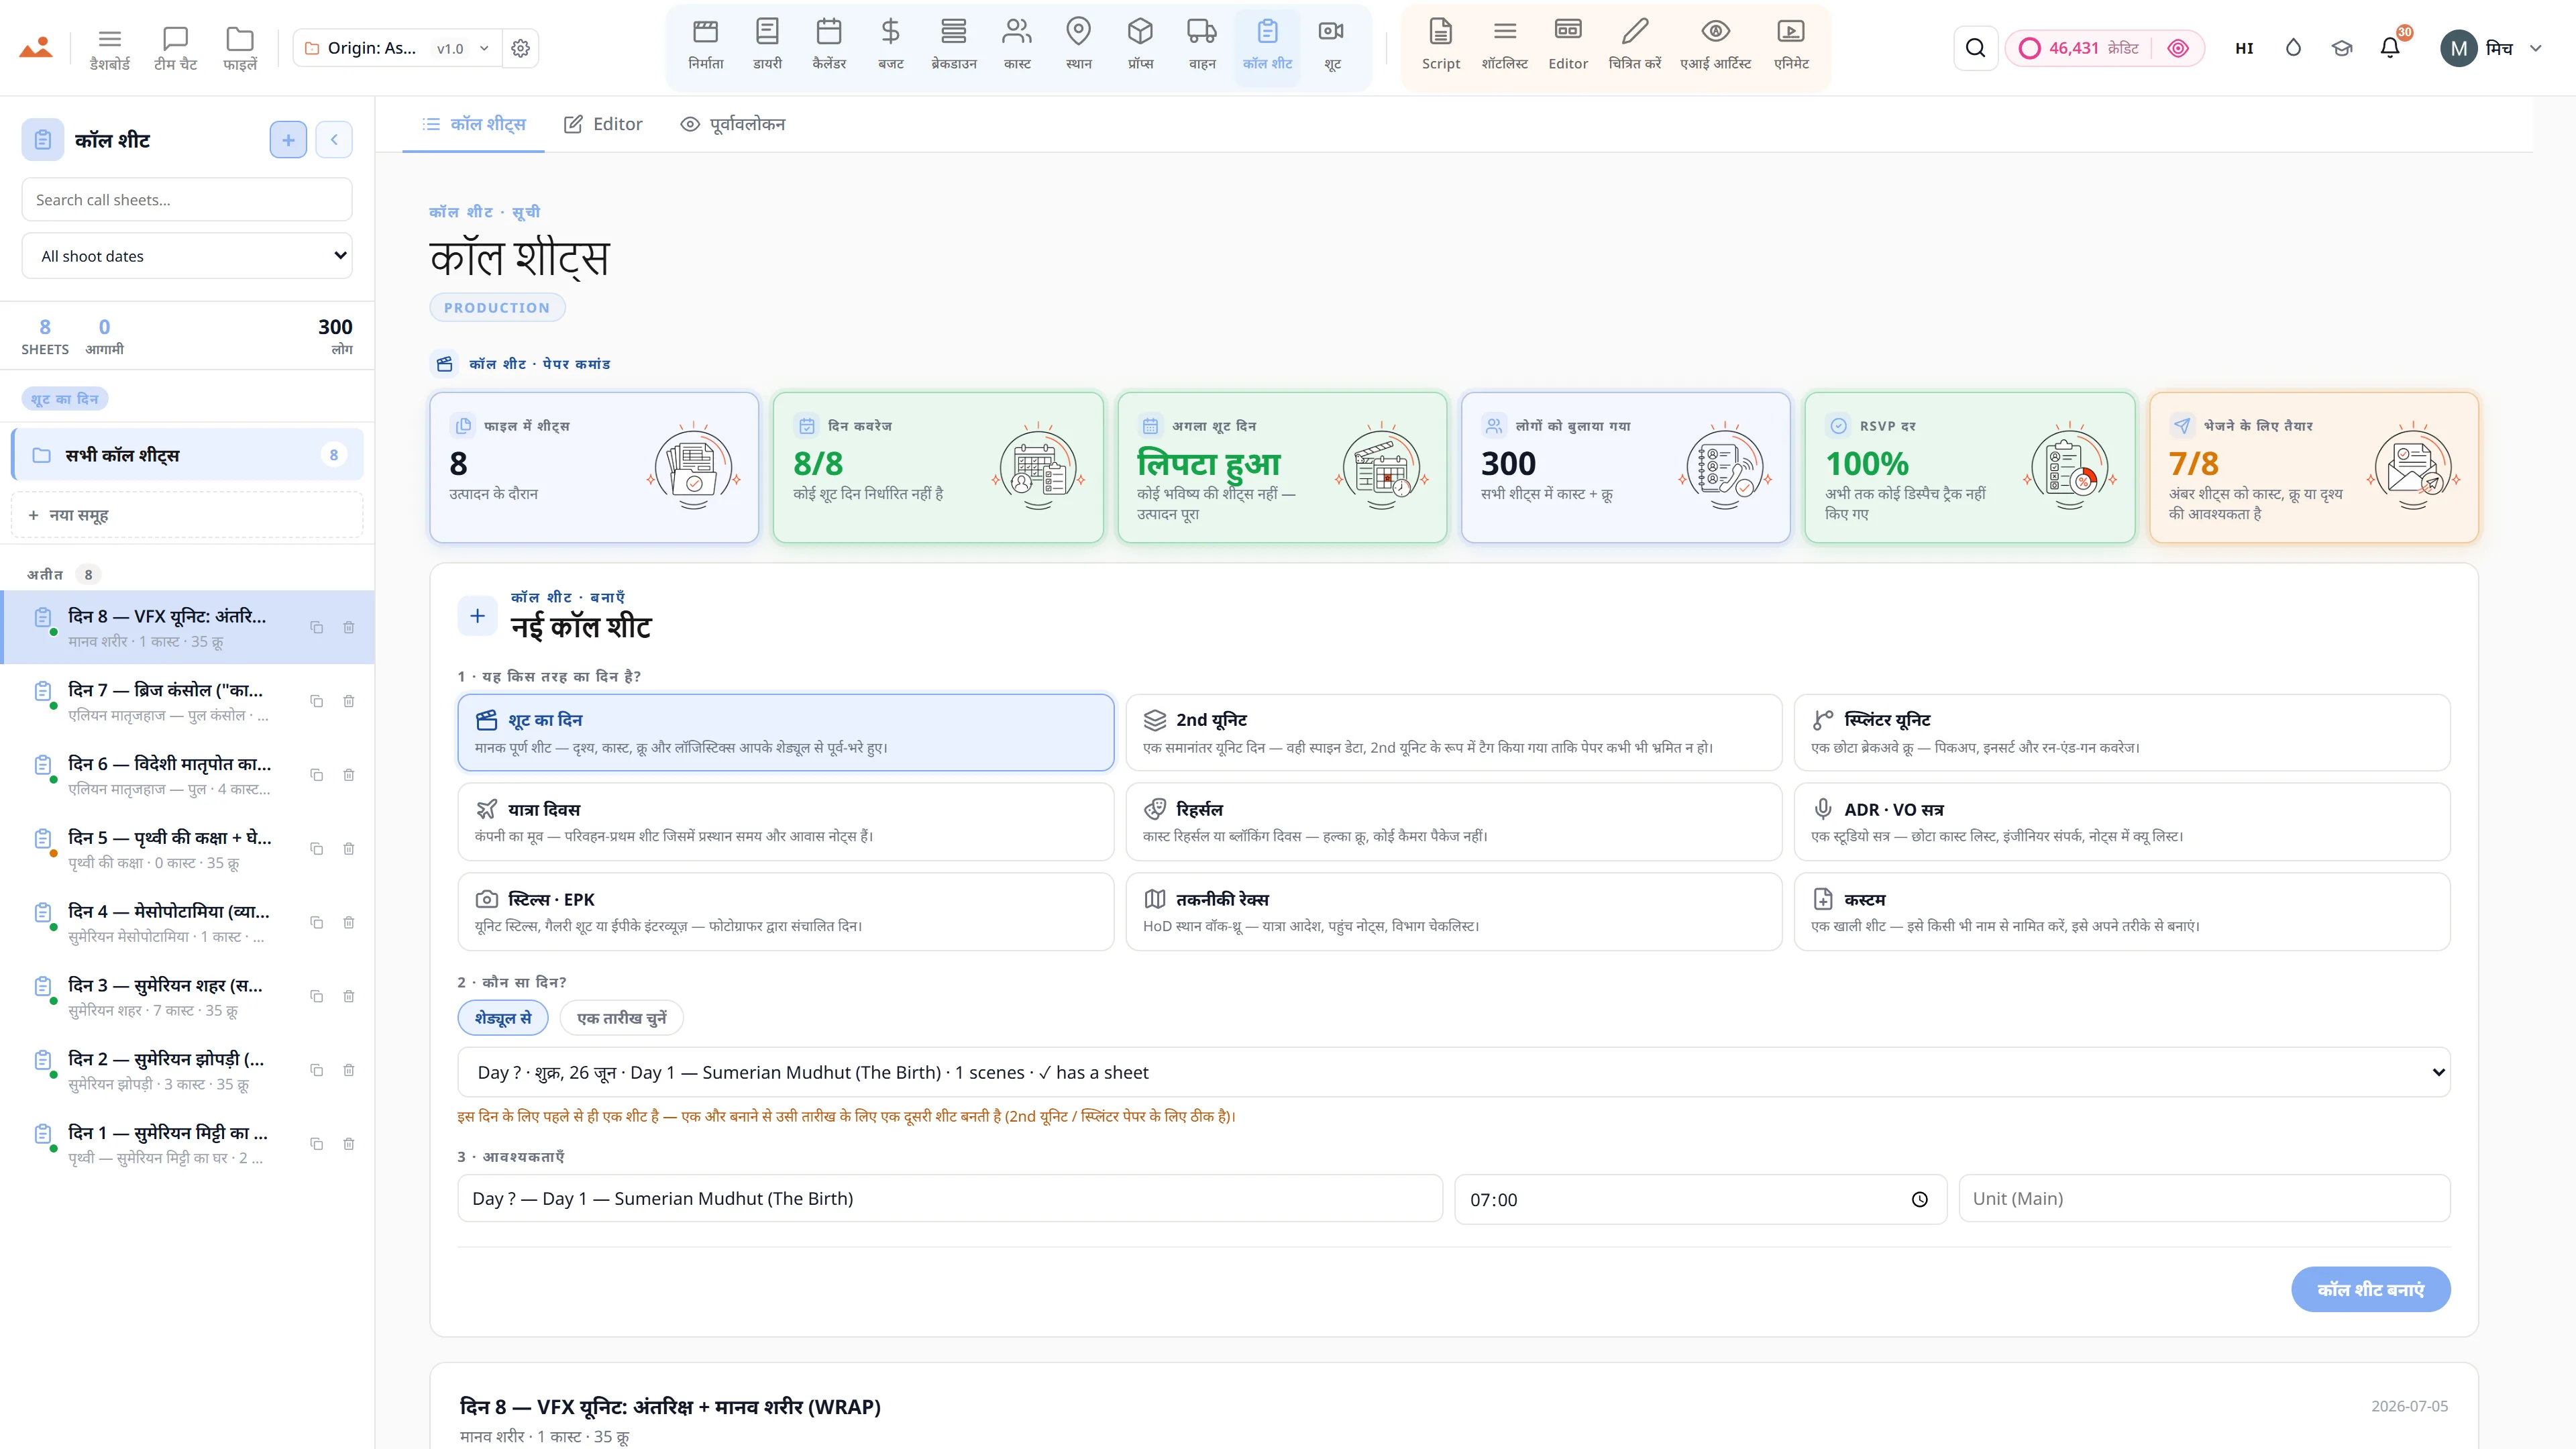Toggle the credits eye visibility icon

click(x=2177, y=48)
